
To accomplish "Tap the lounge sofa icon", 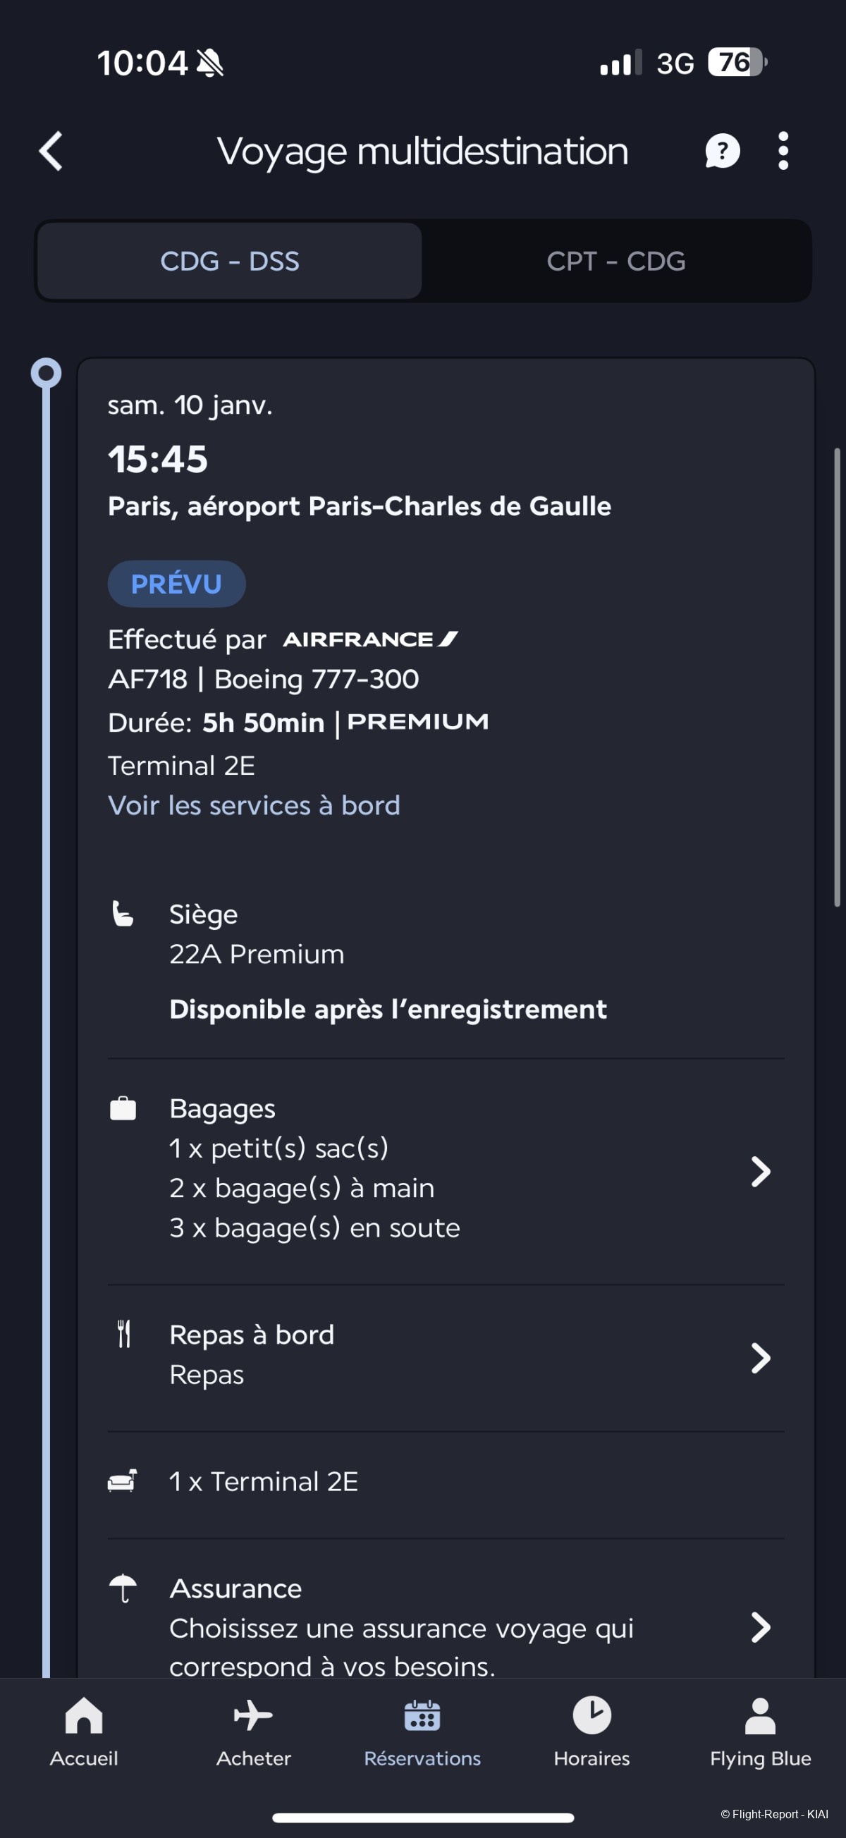I will click(123, 1481).
